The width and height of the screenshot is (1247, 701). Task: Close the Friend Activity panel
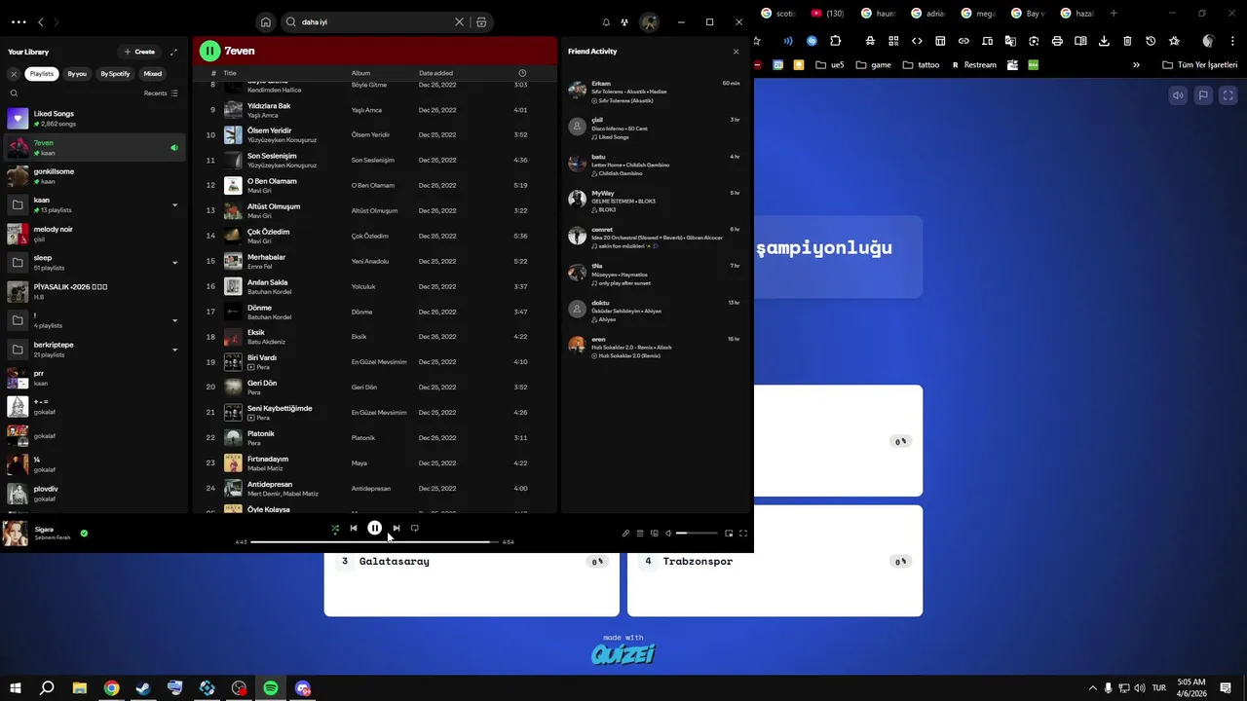point(736,52)
